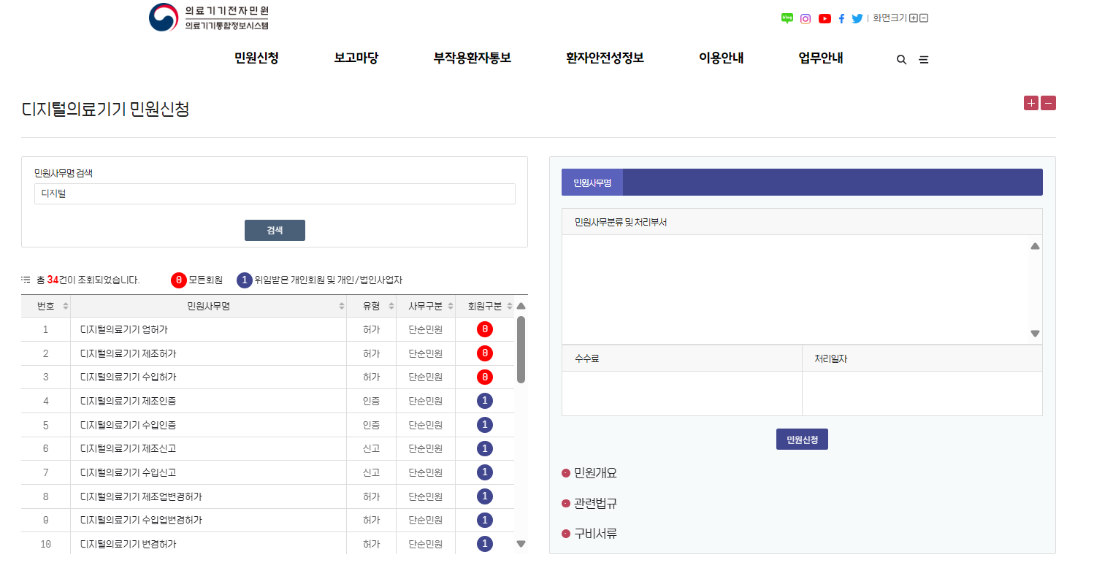Click the blue 1 badge on 디지털의료기기 제조인증 row

pos(484,400)
